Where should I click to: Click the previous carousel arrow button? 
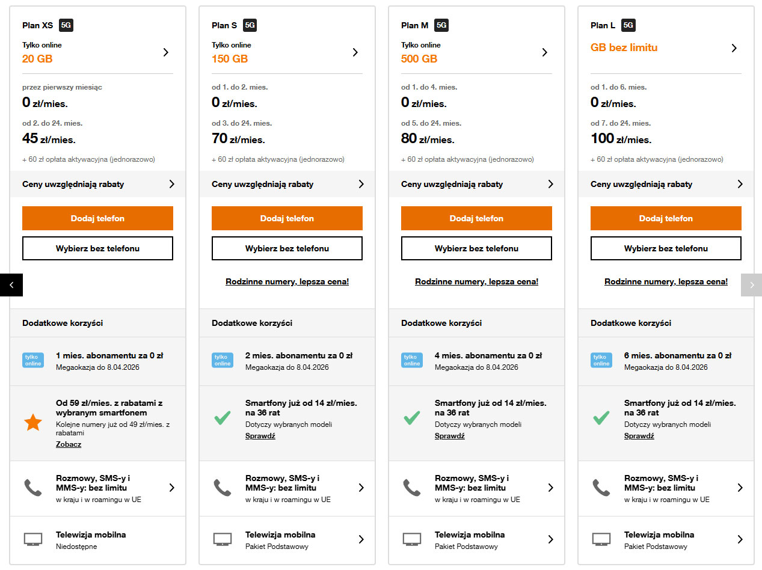tap(11, 285)
